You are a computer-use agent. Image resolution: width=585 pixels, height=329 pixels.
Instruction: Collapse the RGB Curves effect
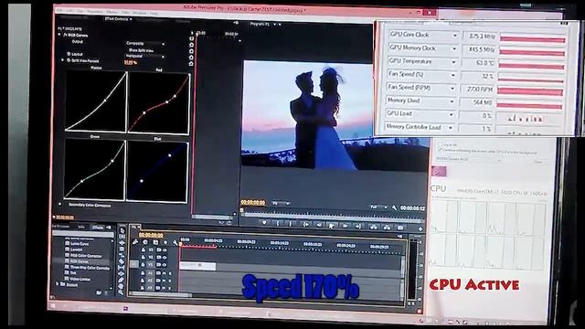point(59,35)
